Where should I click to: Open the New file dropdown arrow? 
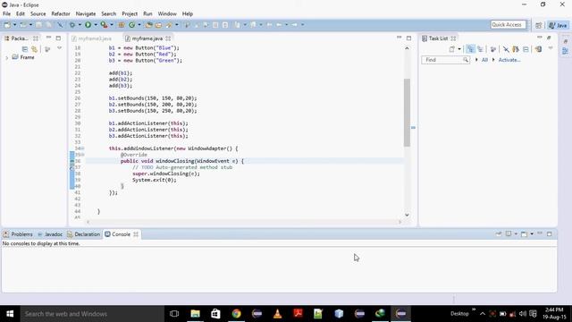(15, 25)
